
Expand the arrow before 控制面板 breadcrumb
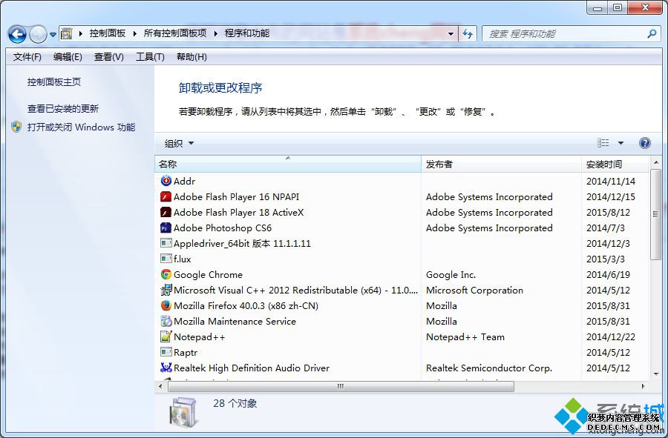click(x=80, y=33)
